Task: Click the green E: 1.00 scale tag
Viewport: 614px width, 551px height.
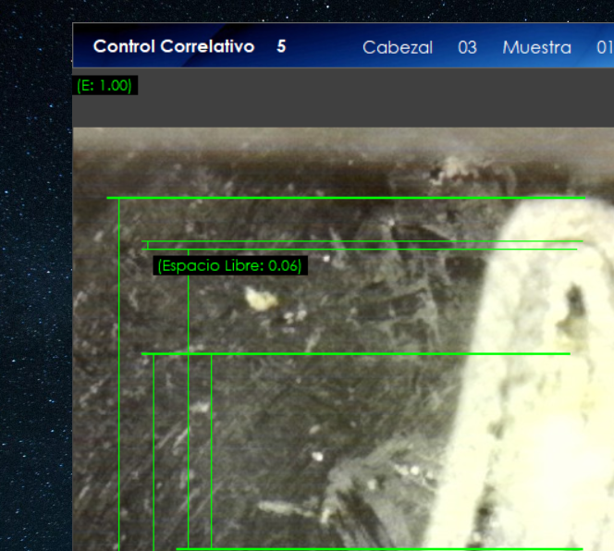Action: 104,85
